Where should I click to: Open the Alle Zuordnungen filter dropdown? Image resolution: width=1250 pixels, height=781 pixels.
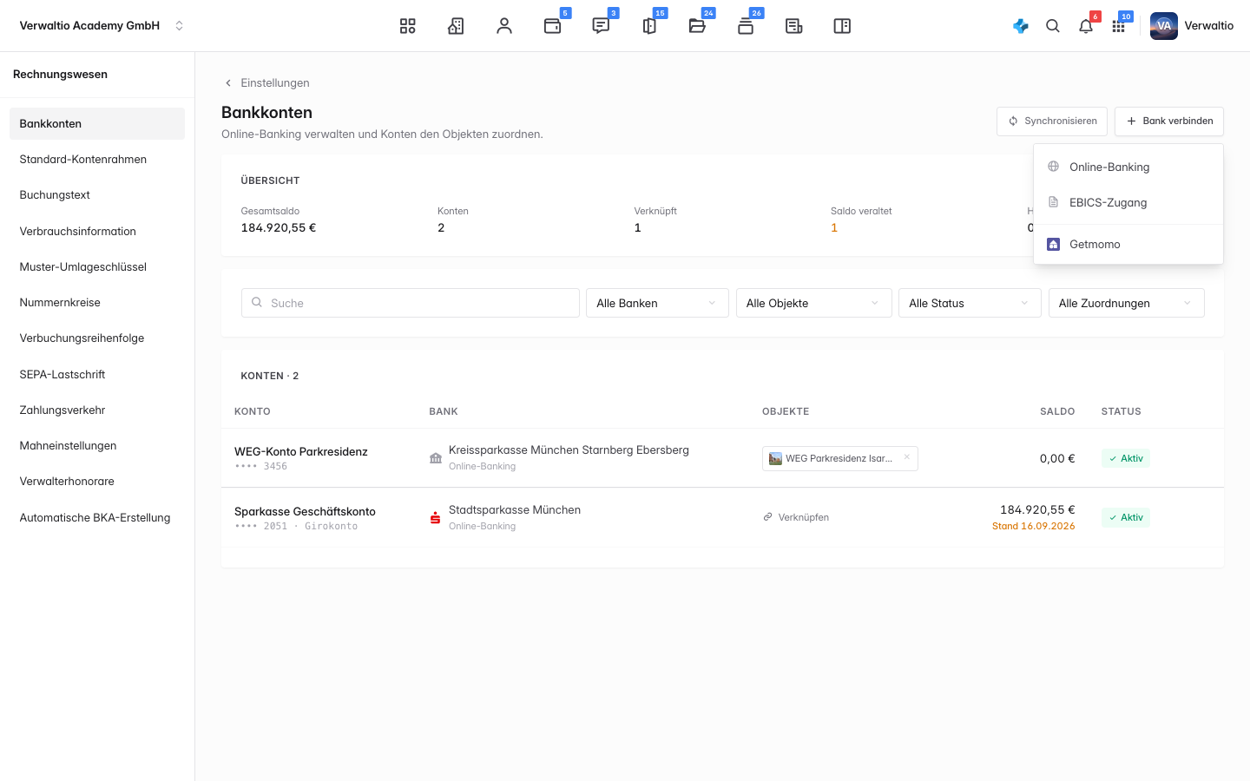pos(1127,303)
